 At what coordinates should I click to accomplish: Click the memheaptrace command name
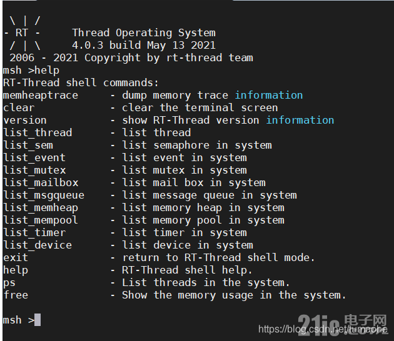pyautogui.click(x=41, y=96)
